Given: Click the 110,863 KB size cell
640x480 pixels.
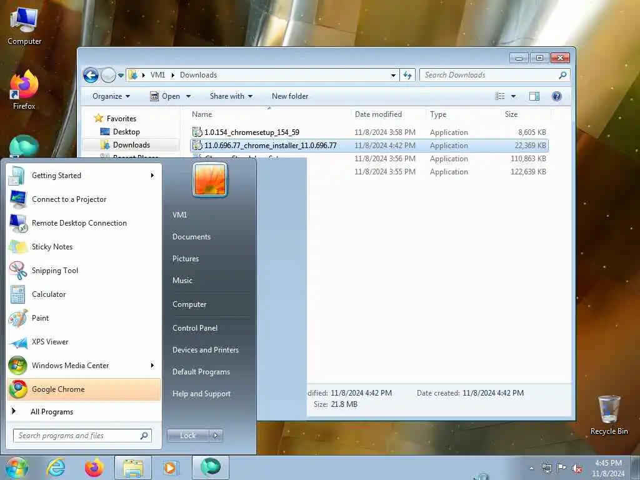Looking at the screenshot, I should click(x=528, y=159).
